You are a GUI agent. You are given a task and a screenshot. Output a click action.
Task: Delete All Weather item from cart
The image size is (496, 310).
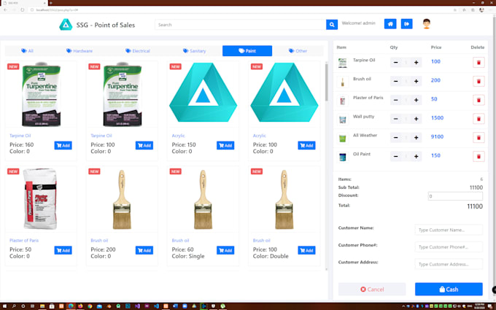[478, 138]
